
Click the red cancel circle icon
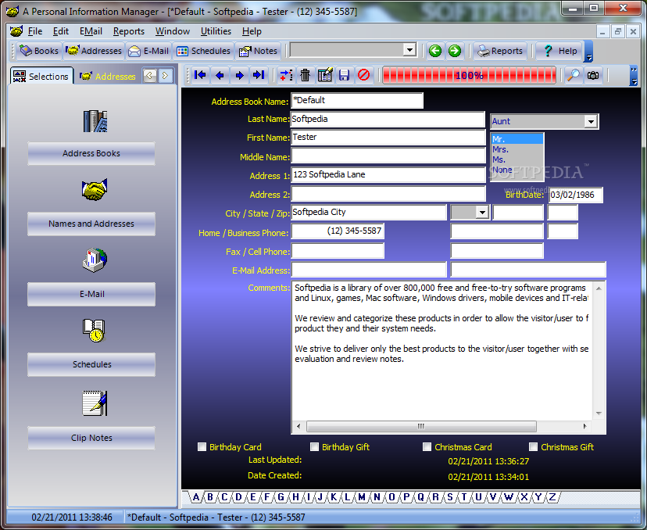click(363, 75)
